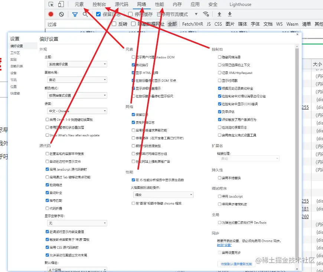
Task: Open the device toolbar emulation icon
Action: pos(61,4)
